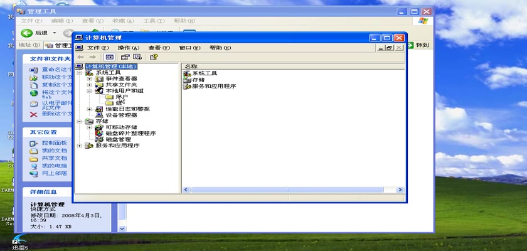
Task: Open 文件(F) menu in 管理工具 window
Action: pos(31,21)
